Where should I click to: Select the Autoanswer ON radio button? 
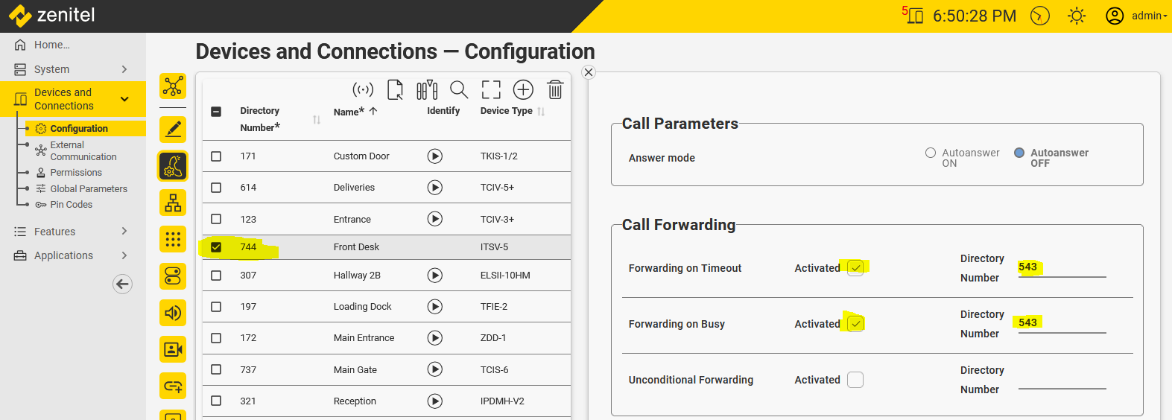click(x=931, y=153)
